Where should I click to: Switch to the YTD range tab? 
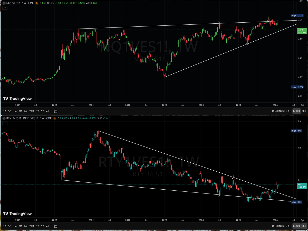point(31,111)
